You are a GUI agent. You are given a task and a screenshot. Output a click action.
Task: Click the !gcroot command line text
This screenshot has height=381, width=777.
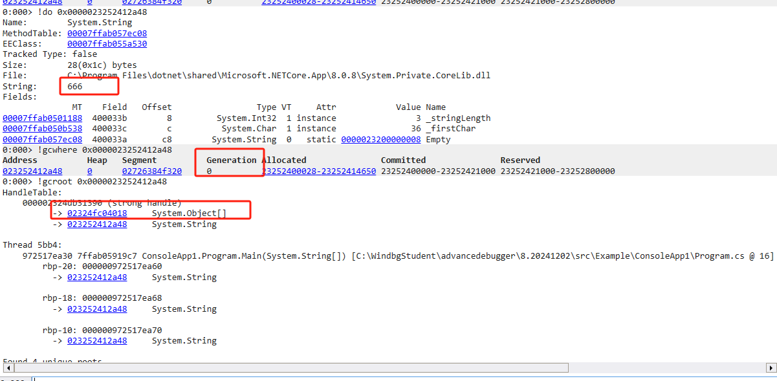(x=84, y=182)
